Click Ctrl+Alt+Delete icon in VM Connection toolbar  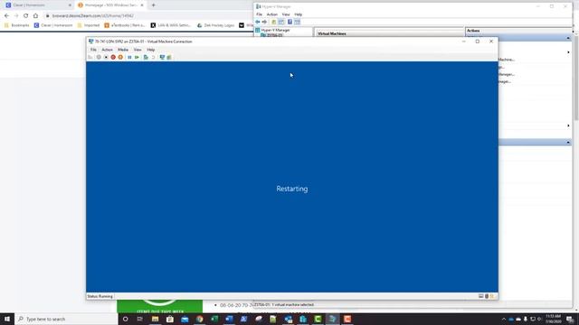click(x=90, y=57)
